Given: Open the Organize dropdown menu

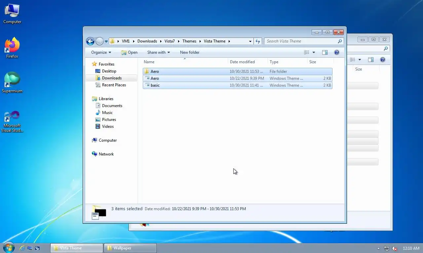Looking at the screenshot, I should tap(101, 52).
